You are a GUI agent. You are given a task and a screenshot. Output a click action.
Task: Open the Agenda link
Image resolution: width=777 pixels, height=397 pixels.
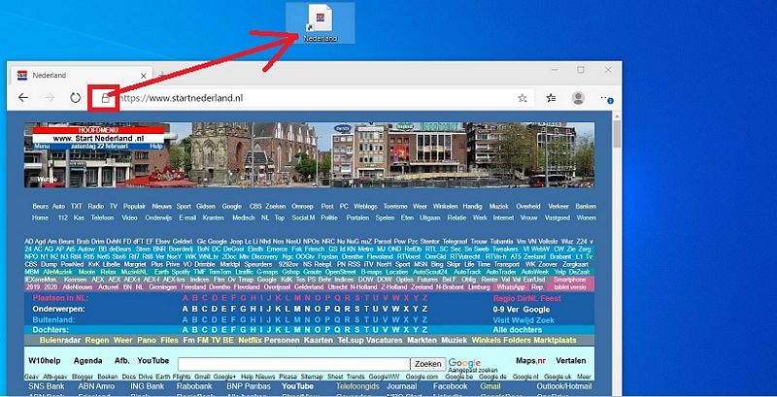[87, 361]
